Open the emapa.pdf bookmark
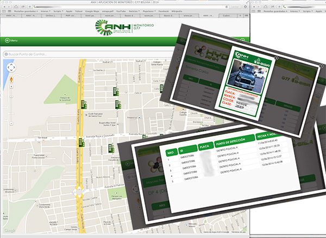Image resolution: width=326 pixels, height=238 pixels. (108, 11)
